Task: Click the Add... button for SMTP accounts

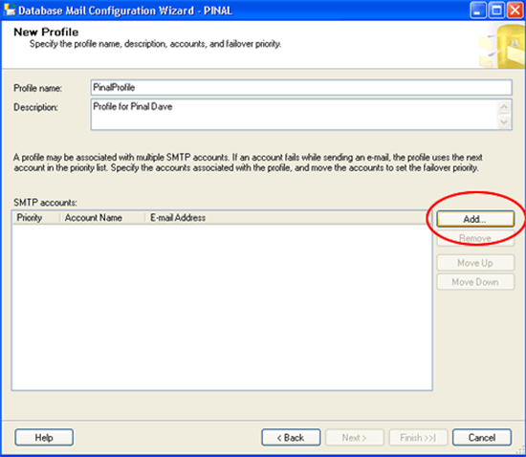Action: click(475, 219)
